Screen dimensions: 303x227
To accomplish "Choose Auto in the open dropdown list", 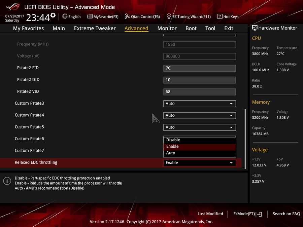I will 200,153.
